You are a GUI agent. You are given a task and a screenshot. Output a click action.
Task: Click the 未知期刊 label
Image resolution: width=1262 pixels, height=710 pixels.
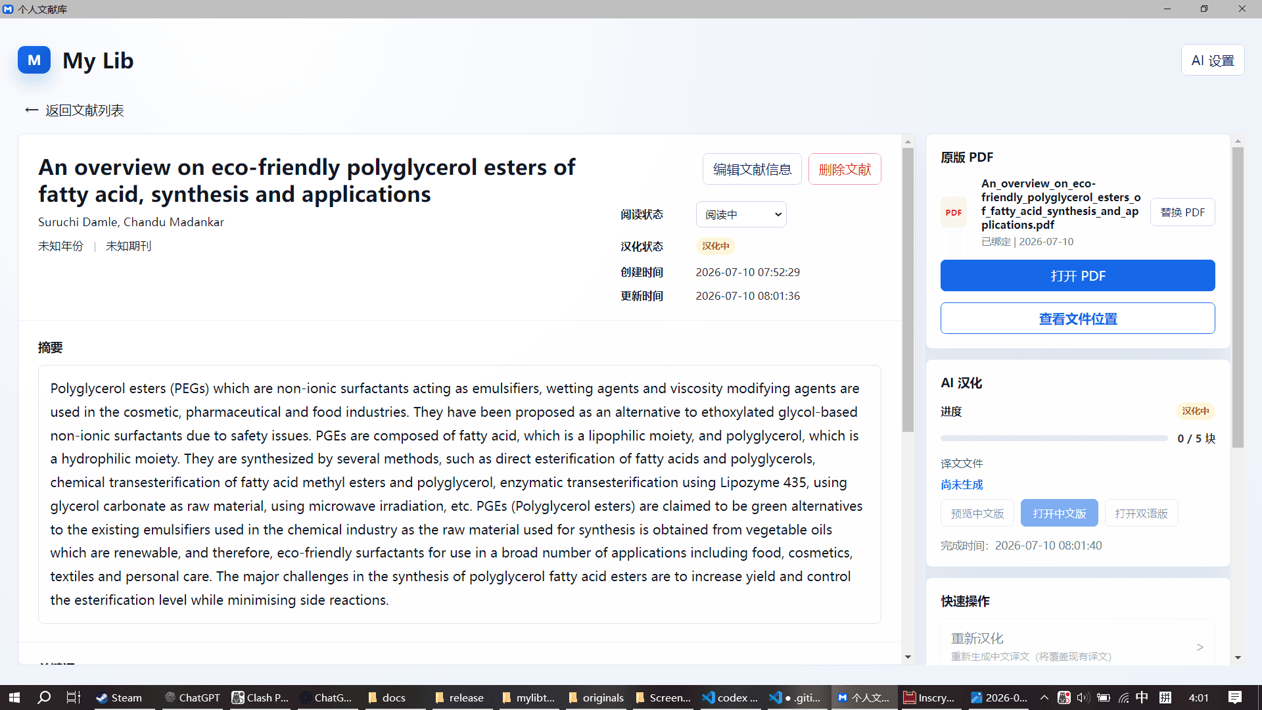click(x=128, y=247)
